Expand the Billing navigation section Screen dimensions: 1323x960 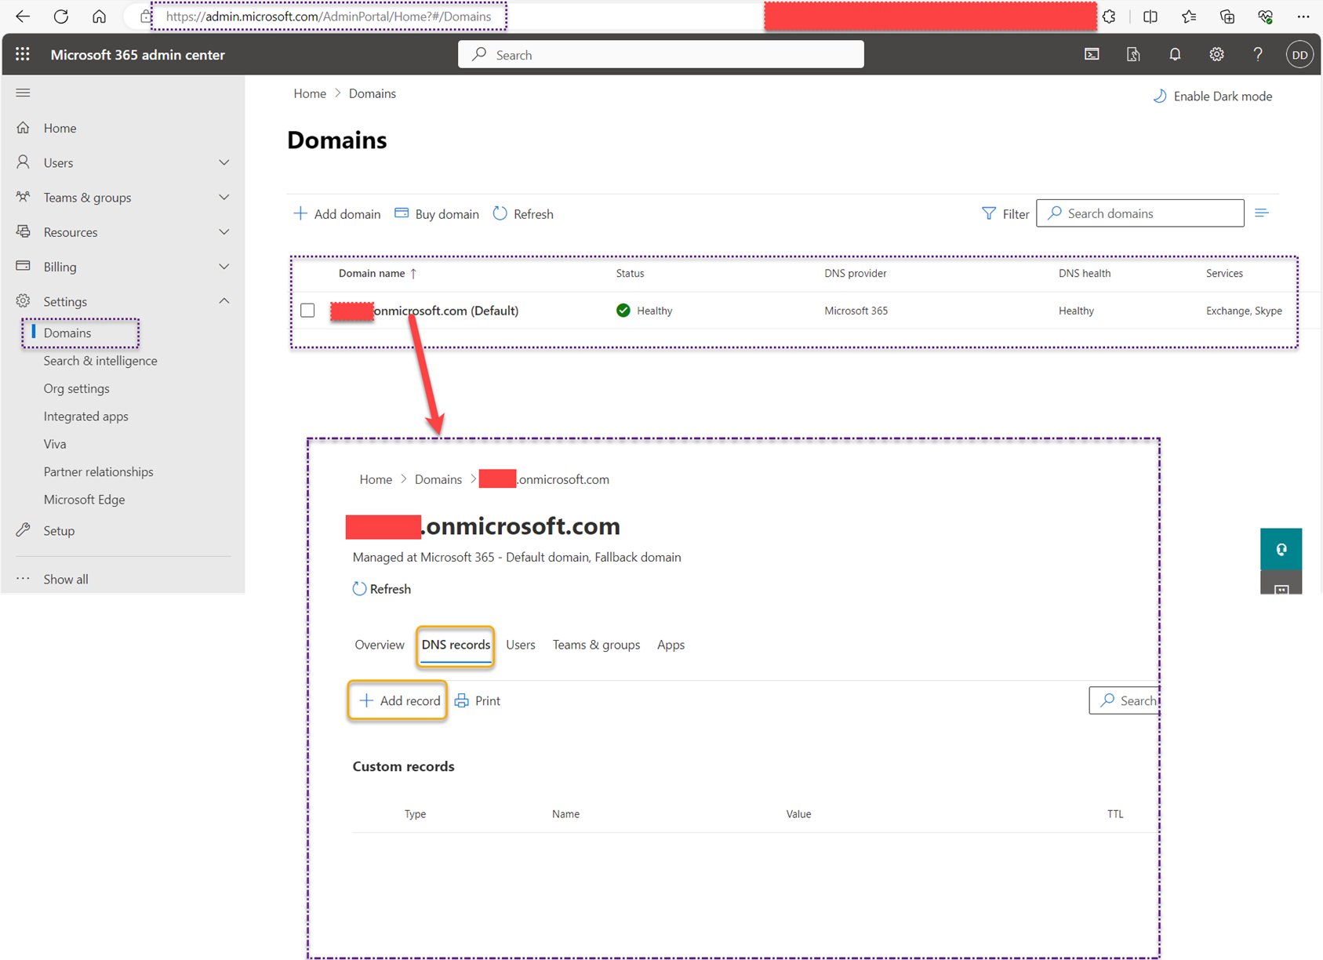(x=224, y=267)
